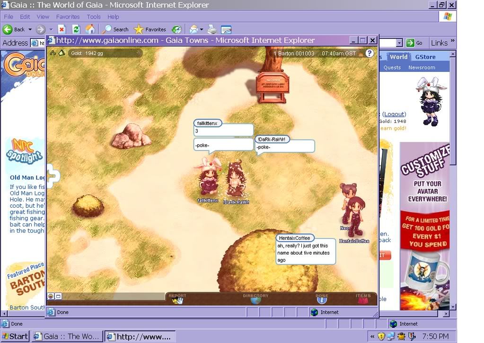Click the Refresh page icon
This screenshot has height=343, width=484.
76,29
